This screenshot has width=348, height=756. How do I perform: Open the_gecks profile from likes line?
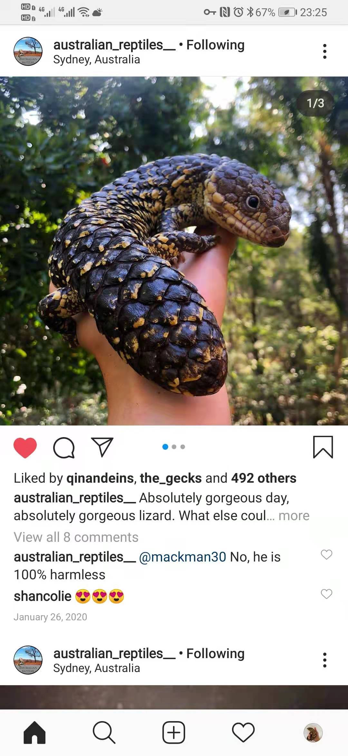click(x=170, y=478)
